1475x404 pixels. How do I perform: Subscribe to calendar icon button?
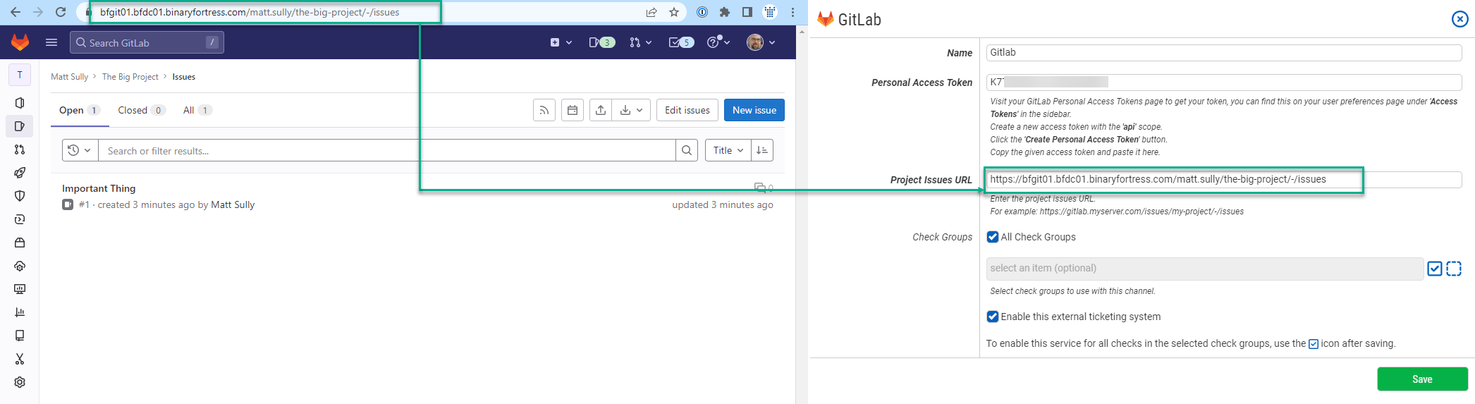573,110
